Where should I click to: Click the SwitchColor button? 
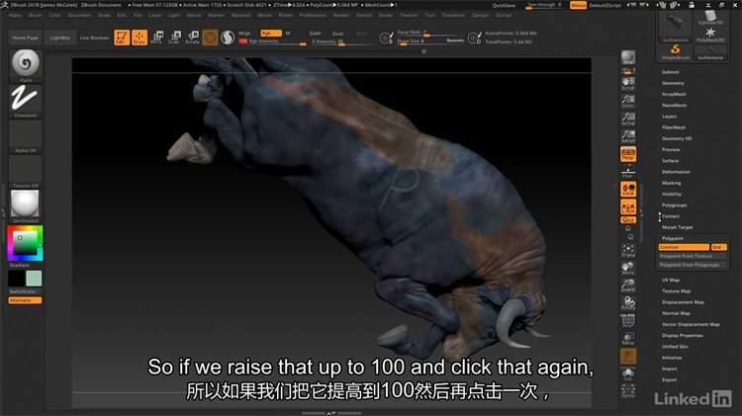25,291
